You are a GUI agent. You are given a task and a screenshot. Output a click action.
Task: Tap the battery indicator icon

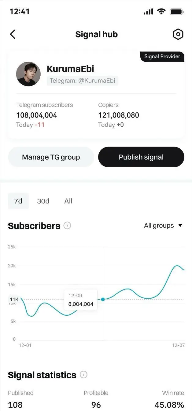coord(177,12)
